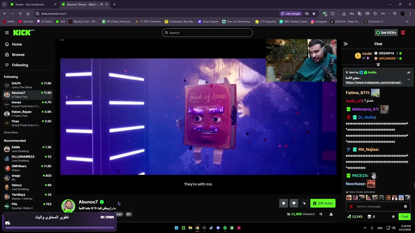Viewport: 415px width, 233px height.
Task: Collapse the chat panel with arrow icon
Action: [346, 44]
